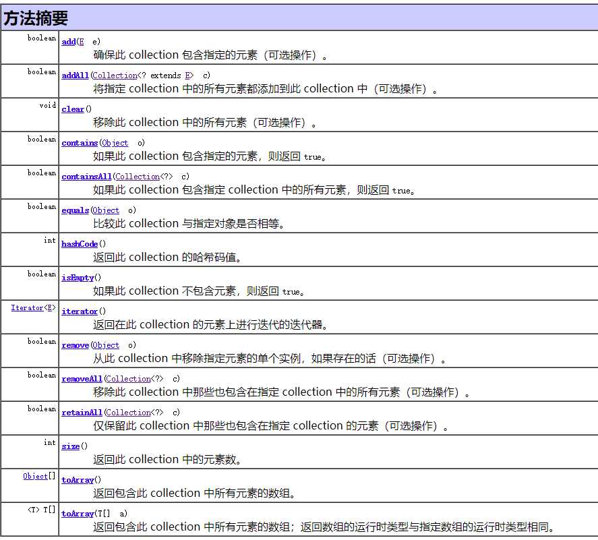Click the Iterator return type link
598x540 pixels.
point(27,308)
